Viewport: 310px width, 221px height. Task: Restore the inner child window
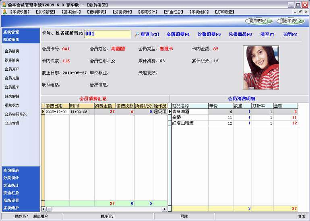click(x=300, y=12)
